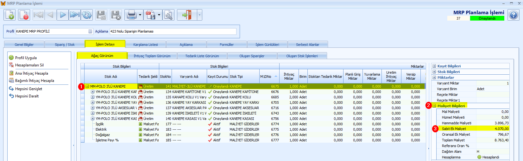
Task: Expand the YM-POLO 3'LÜ KANEPE YAY KARKASI node
Action: pyautogui.click(x=92, y=102)
